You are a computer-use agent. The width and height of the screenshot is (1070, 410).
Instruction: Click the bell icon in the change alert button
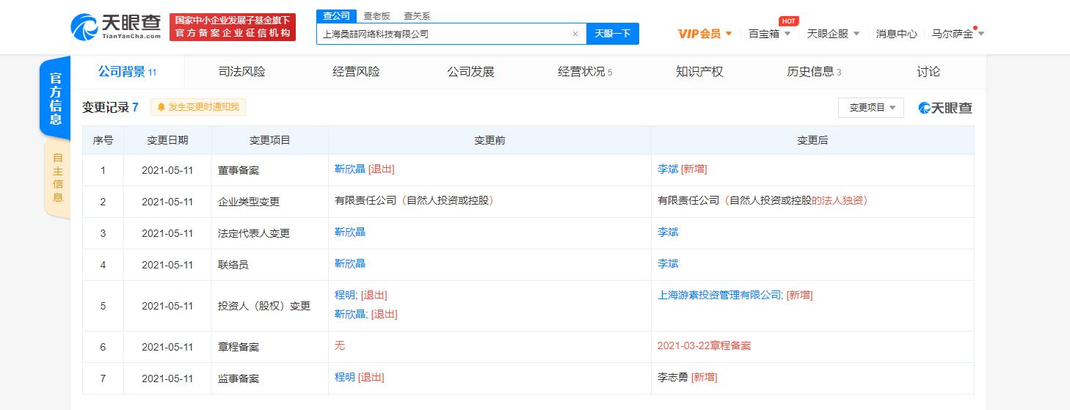(x=161, y=107)
